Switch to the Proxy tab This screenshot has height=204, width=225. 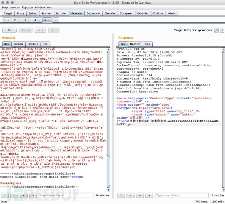click(x=20, y=13)
